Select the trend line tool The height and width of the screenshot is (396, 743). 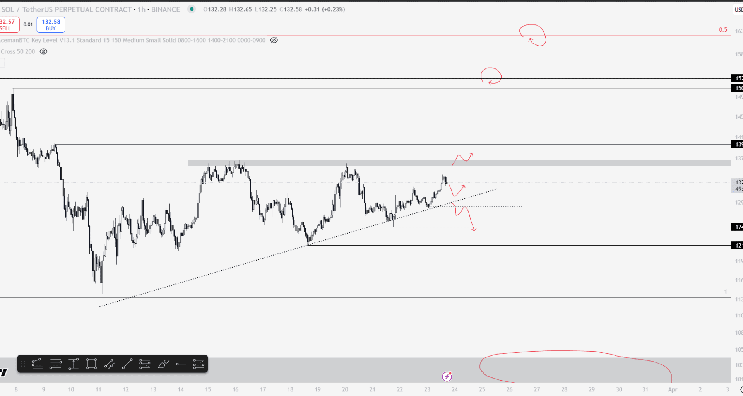click(127, 364)
